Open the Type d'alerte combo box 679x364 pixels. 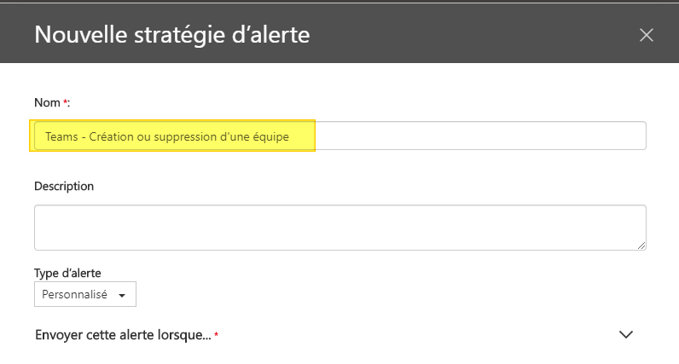[85, 295]
